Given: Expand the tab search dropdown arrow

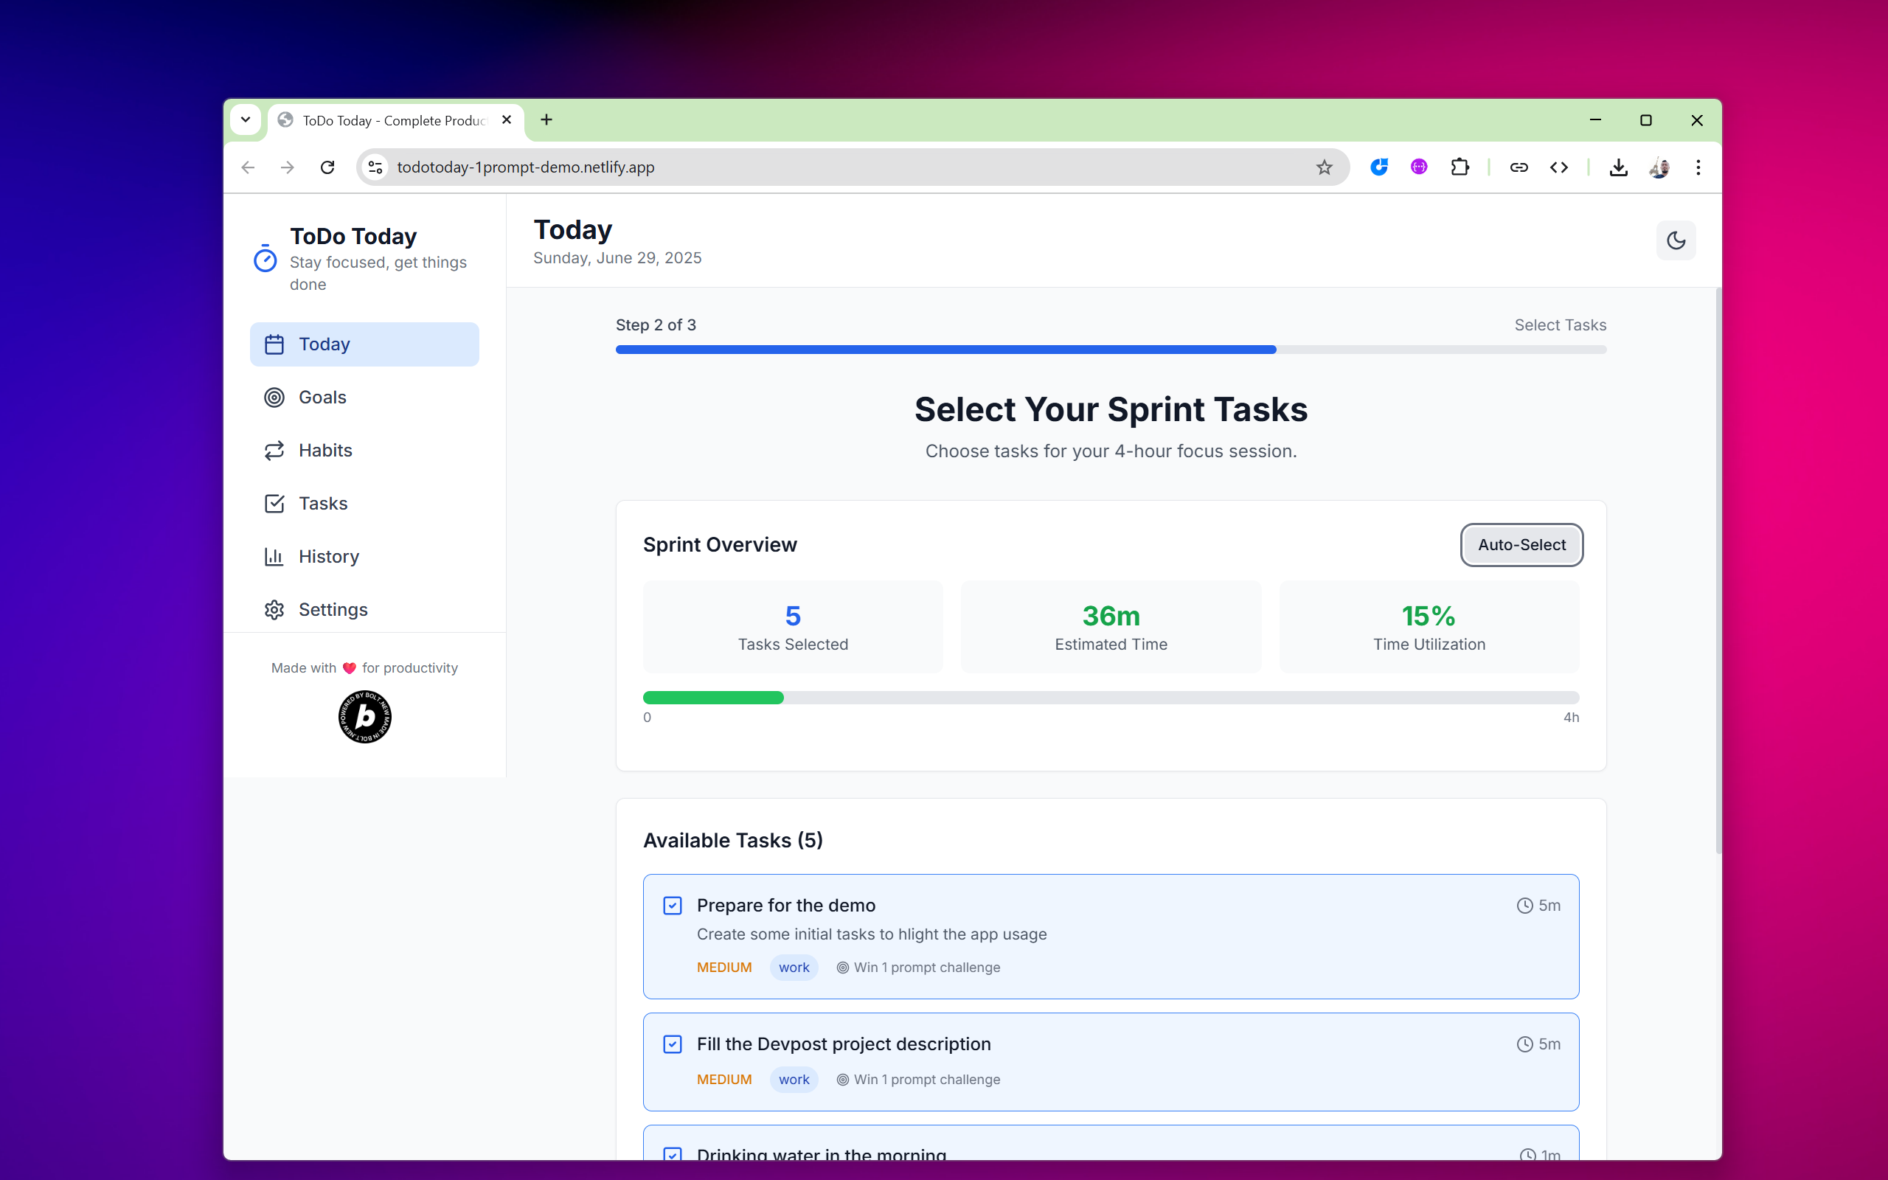Looking at the screenshot, I should click(x=246, y=119).
